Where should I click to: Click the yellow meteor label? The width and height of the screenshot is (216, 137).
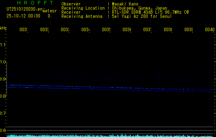(50, 11)
